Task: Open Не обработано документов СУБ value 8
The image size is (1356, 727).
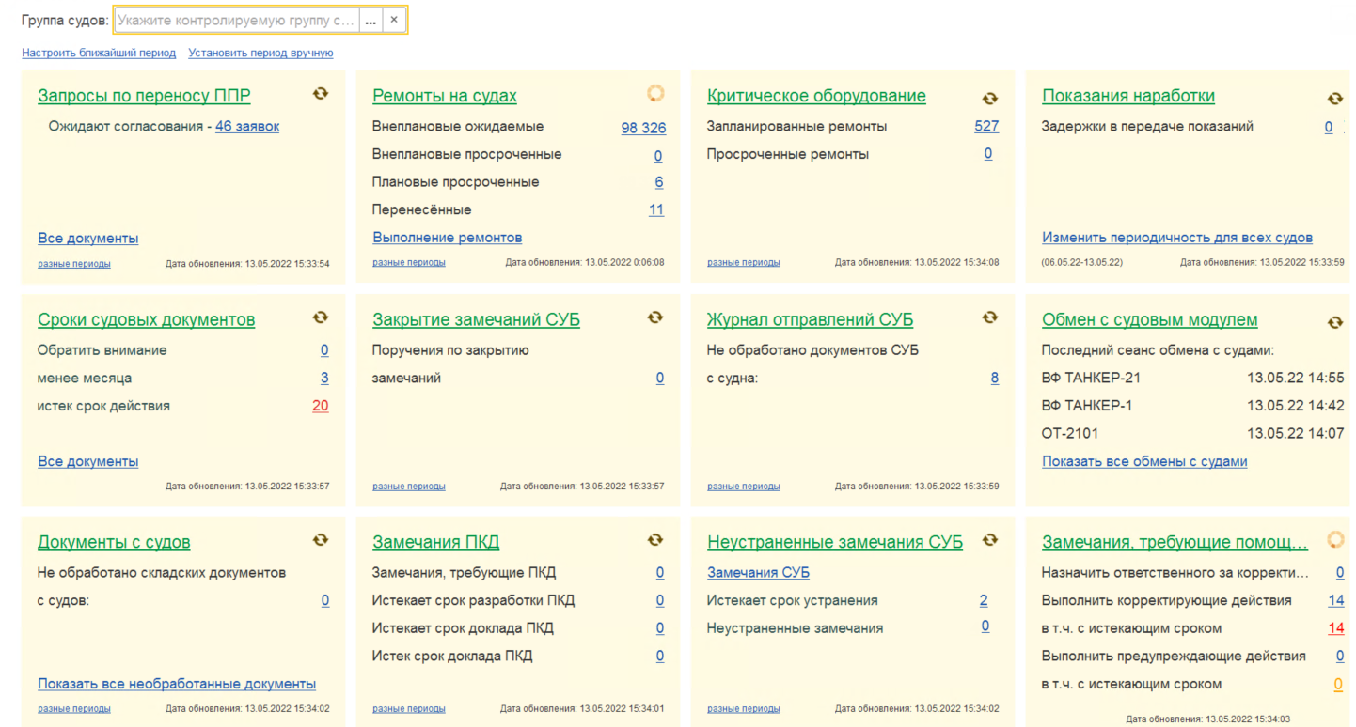Action: 995,379
